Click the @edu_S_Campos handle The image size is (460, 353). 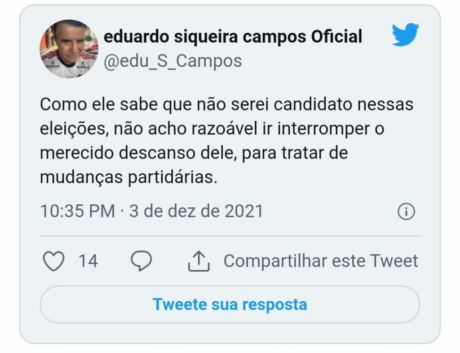coord(173,61)
